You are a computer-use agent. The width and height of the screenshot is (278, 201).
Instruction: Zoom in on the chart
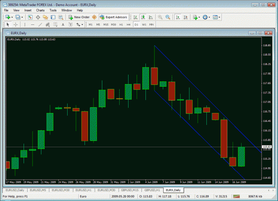[x=160, y=17]
